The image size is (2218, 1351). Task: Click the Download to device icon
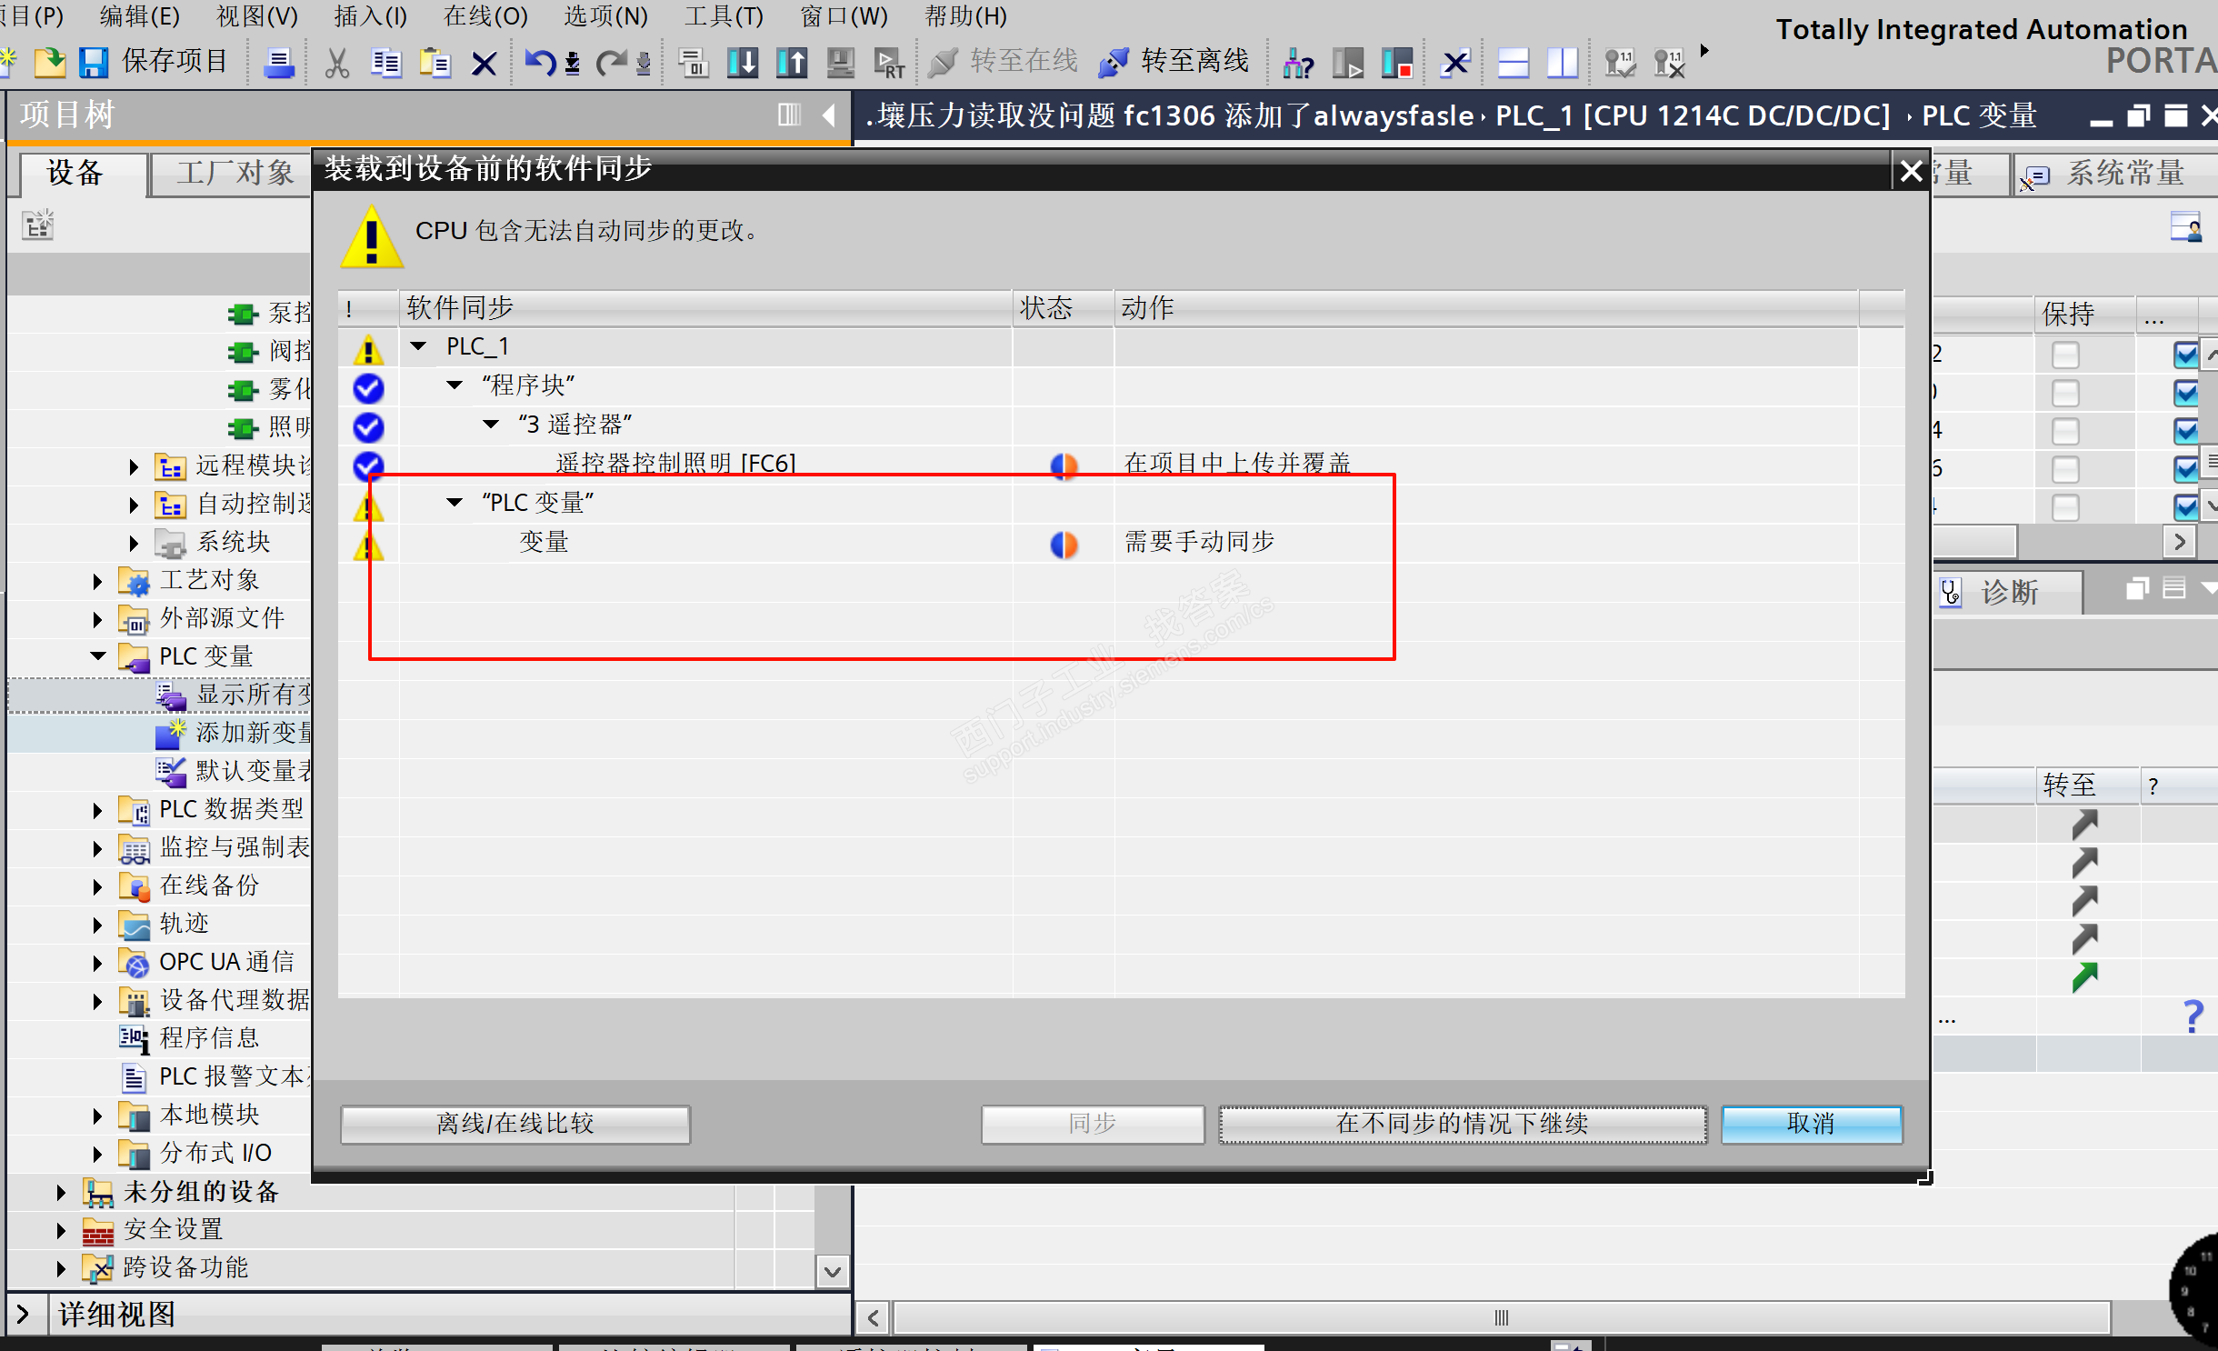pos(743,62)
